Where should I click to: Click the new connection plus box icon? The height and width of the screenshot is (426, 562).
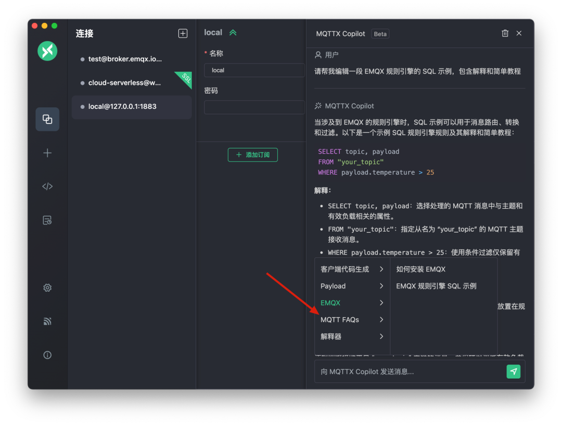click(x=183, y=33)
